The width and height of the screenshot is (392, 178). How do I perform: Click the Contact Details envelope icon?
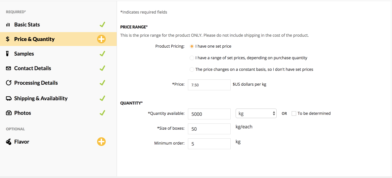click(9, 68)
